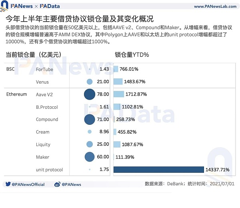Select the unit protocol YTD bar

tap(158, 170)
